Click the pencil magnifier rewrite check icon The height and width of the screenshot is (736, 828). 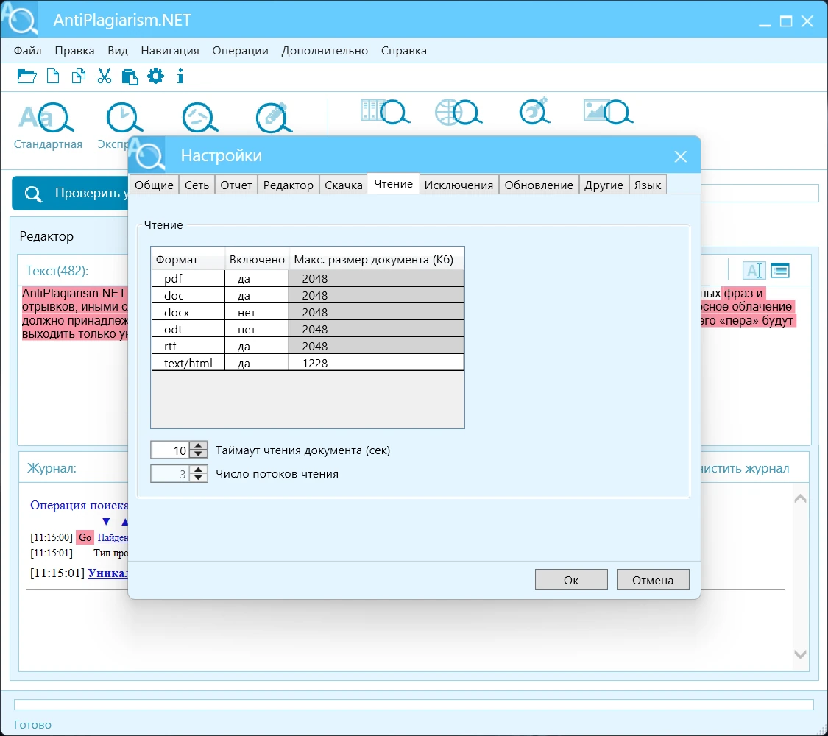click(x=274, y=117)
